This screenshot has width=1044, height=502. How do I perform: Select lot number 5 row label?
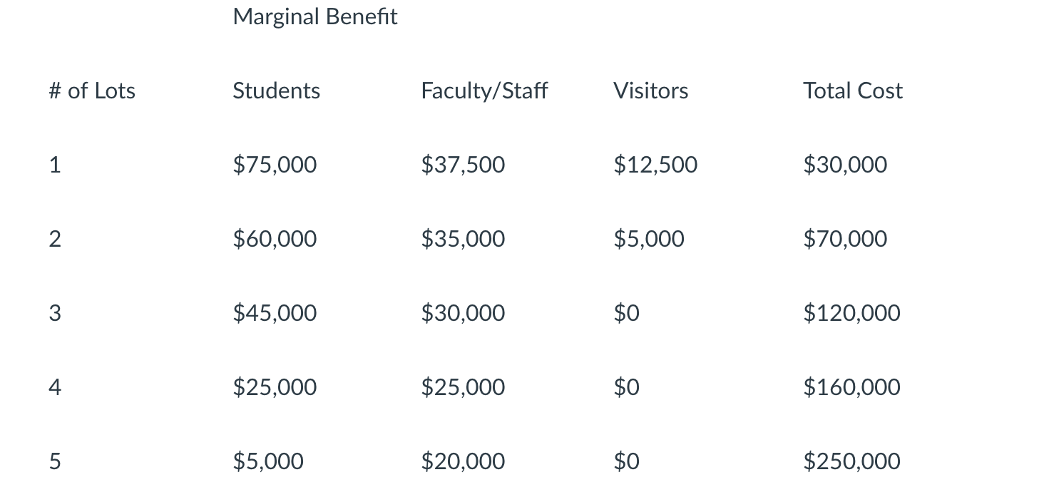click(55, 461)
